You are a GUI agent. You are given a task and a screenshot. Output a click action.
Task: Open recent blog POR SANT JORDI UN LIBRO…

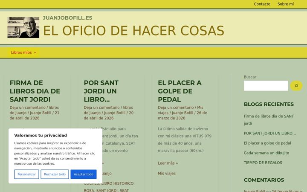click(270, 133)
